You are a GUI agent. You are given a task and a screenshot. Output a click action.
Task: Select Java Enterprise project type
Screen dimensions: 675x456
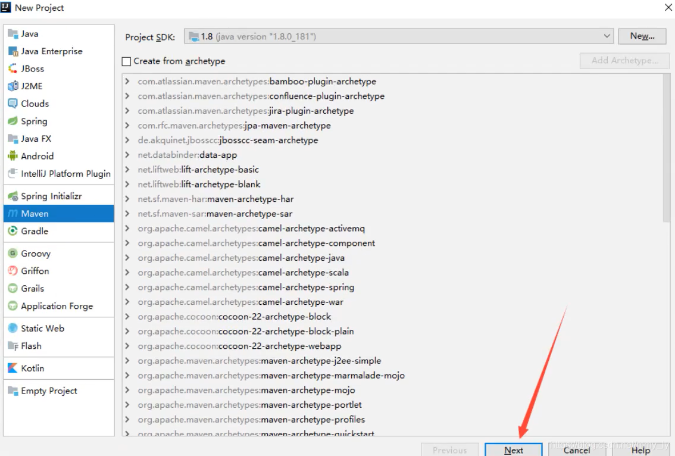[59, 51]
